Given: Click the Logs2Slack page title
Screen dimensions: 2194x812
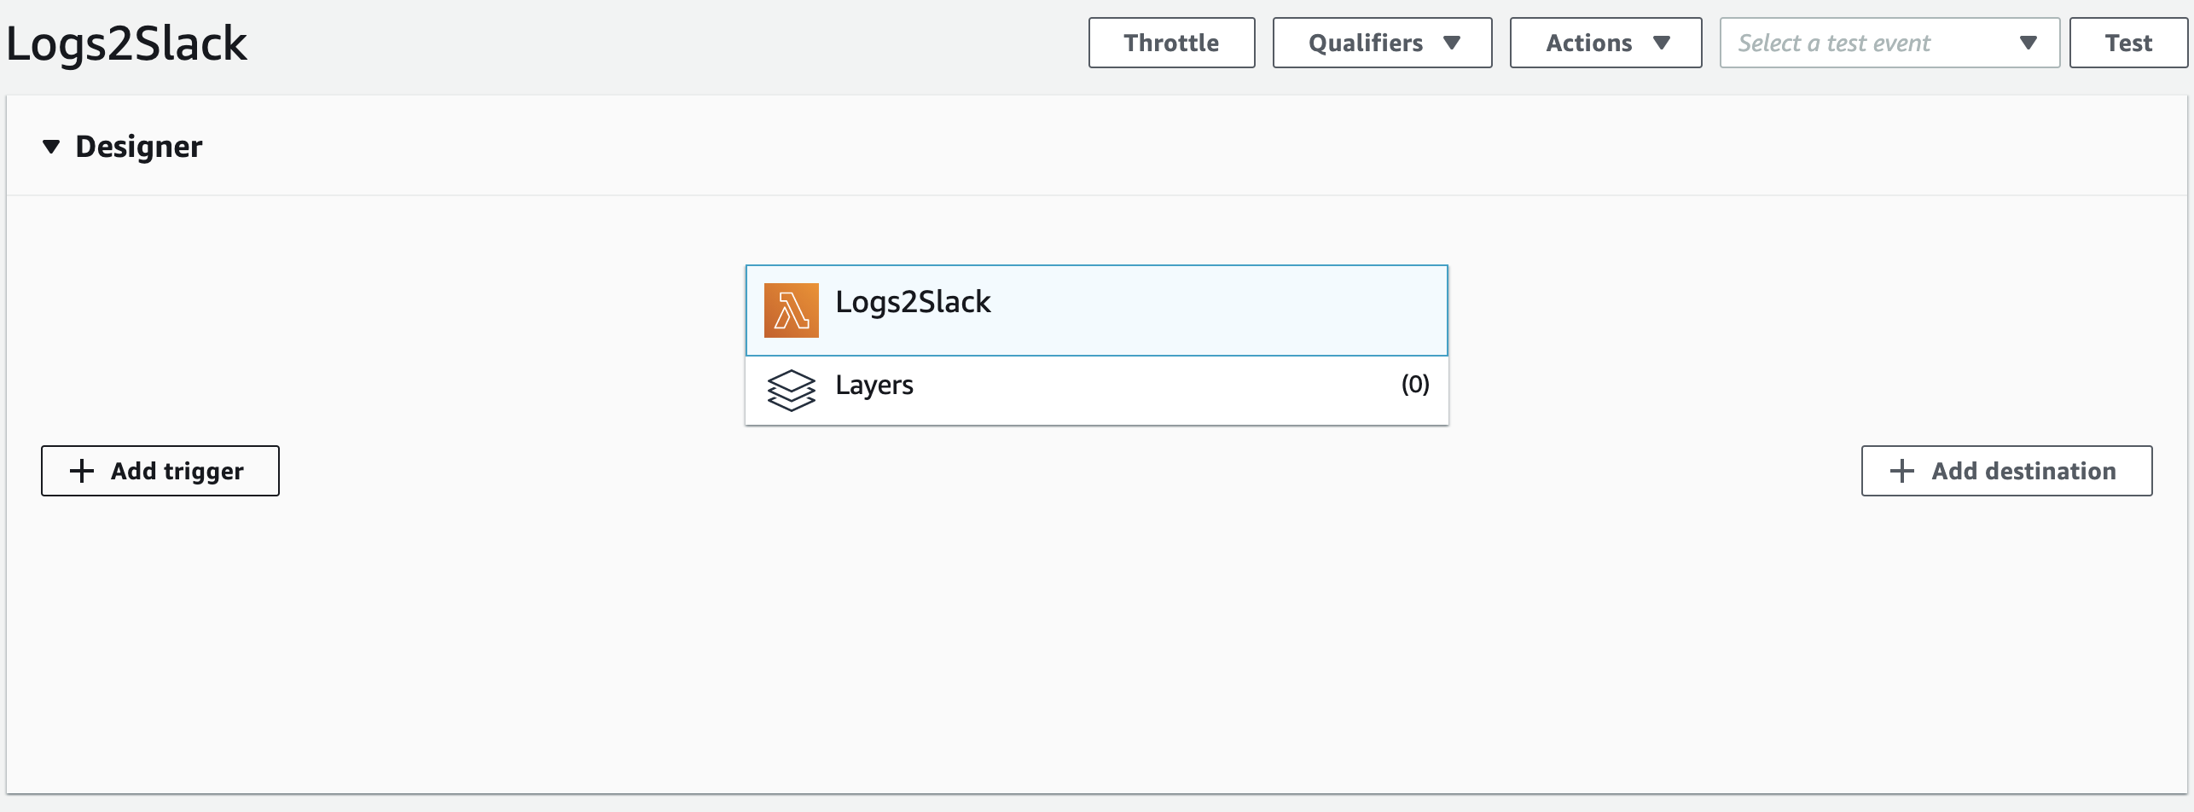Looking at the screenshot, I should [126, 43].
